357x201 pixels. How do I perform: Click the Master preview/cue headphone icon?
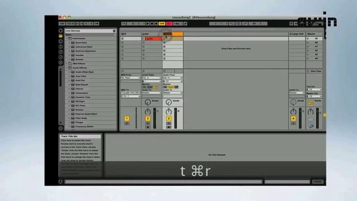click(x=311, y=125)
